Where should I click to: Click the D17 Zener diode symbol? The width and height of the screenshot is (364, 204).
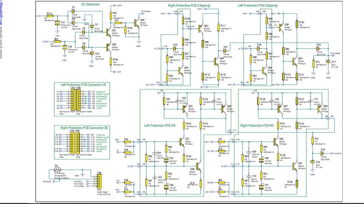point(328,61)
